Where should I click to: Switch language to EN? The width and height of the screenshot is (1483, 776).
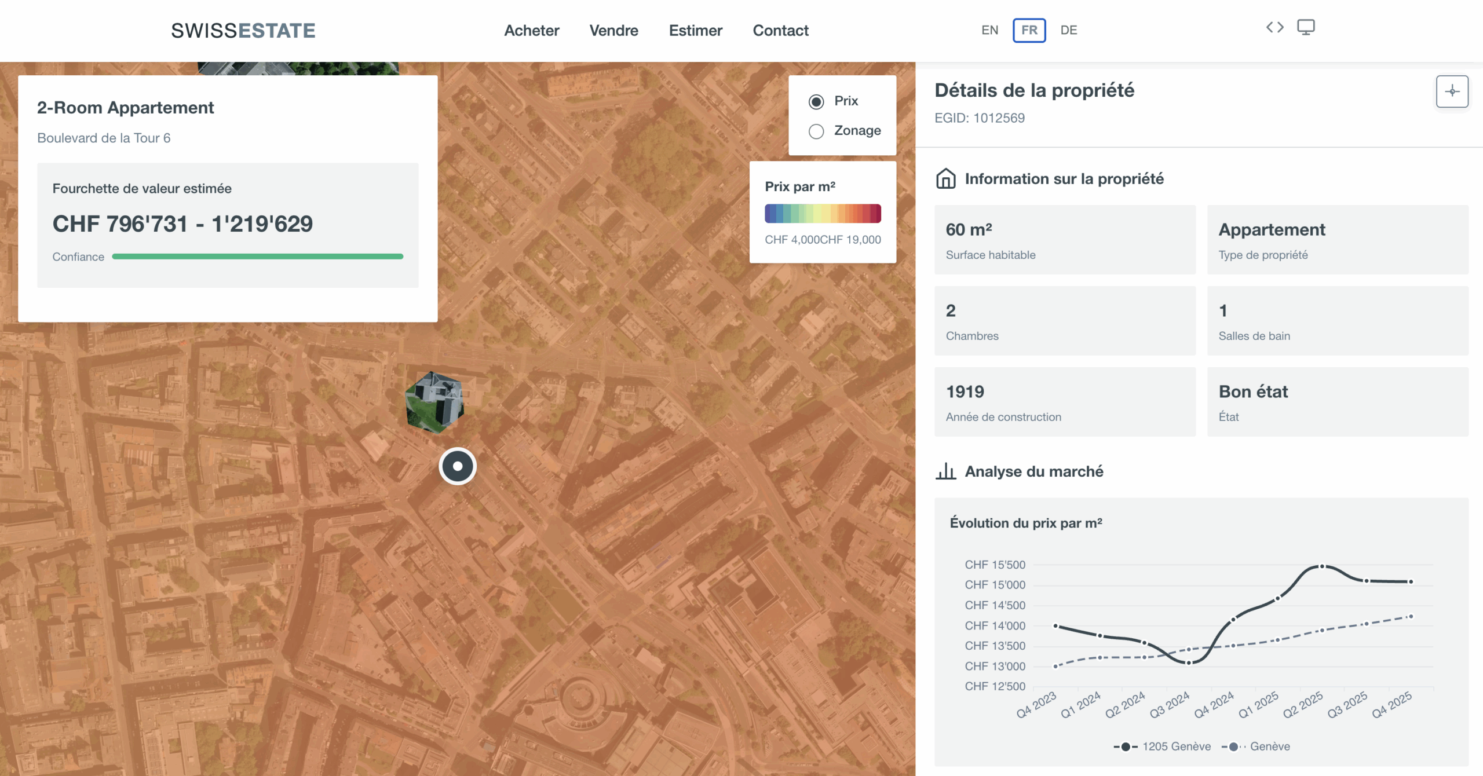pyautogui.click(x=989, y=30)
